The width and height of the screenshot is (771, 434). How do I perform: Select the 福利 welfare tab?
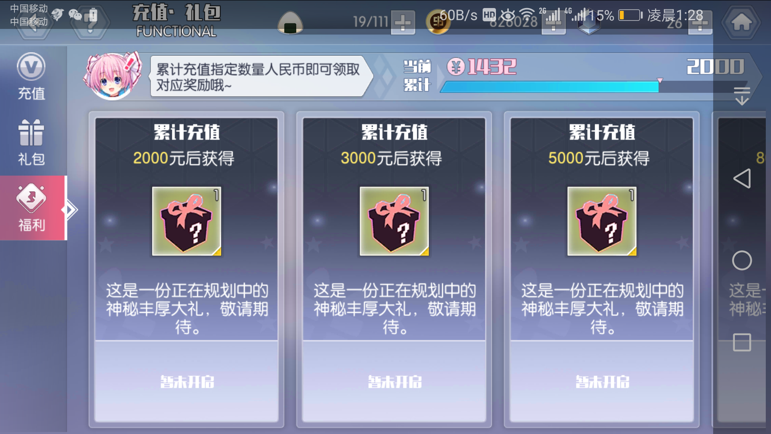[32, 208]
